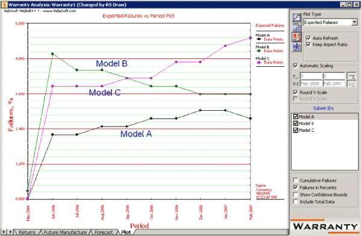Enable Cumulative Failures option
The image size is (361, 236).
295,180
